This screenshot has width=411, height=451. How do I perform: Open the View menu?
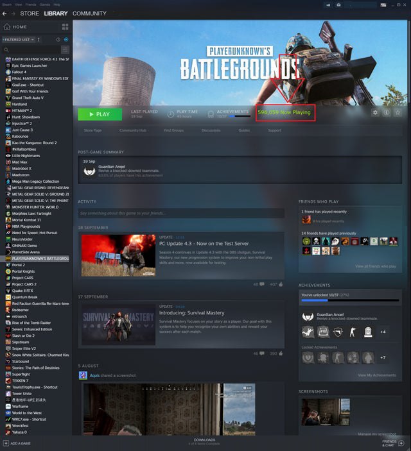coord(19,4)
